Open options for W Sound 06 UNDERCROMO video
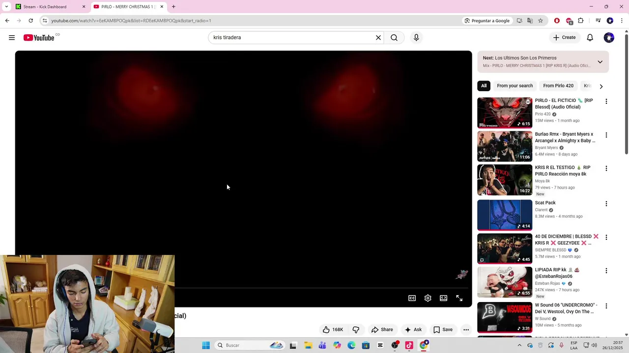This screenshot has height=353, width=629. [x=606, y=306]
